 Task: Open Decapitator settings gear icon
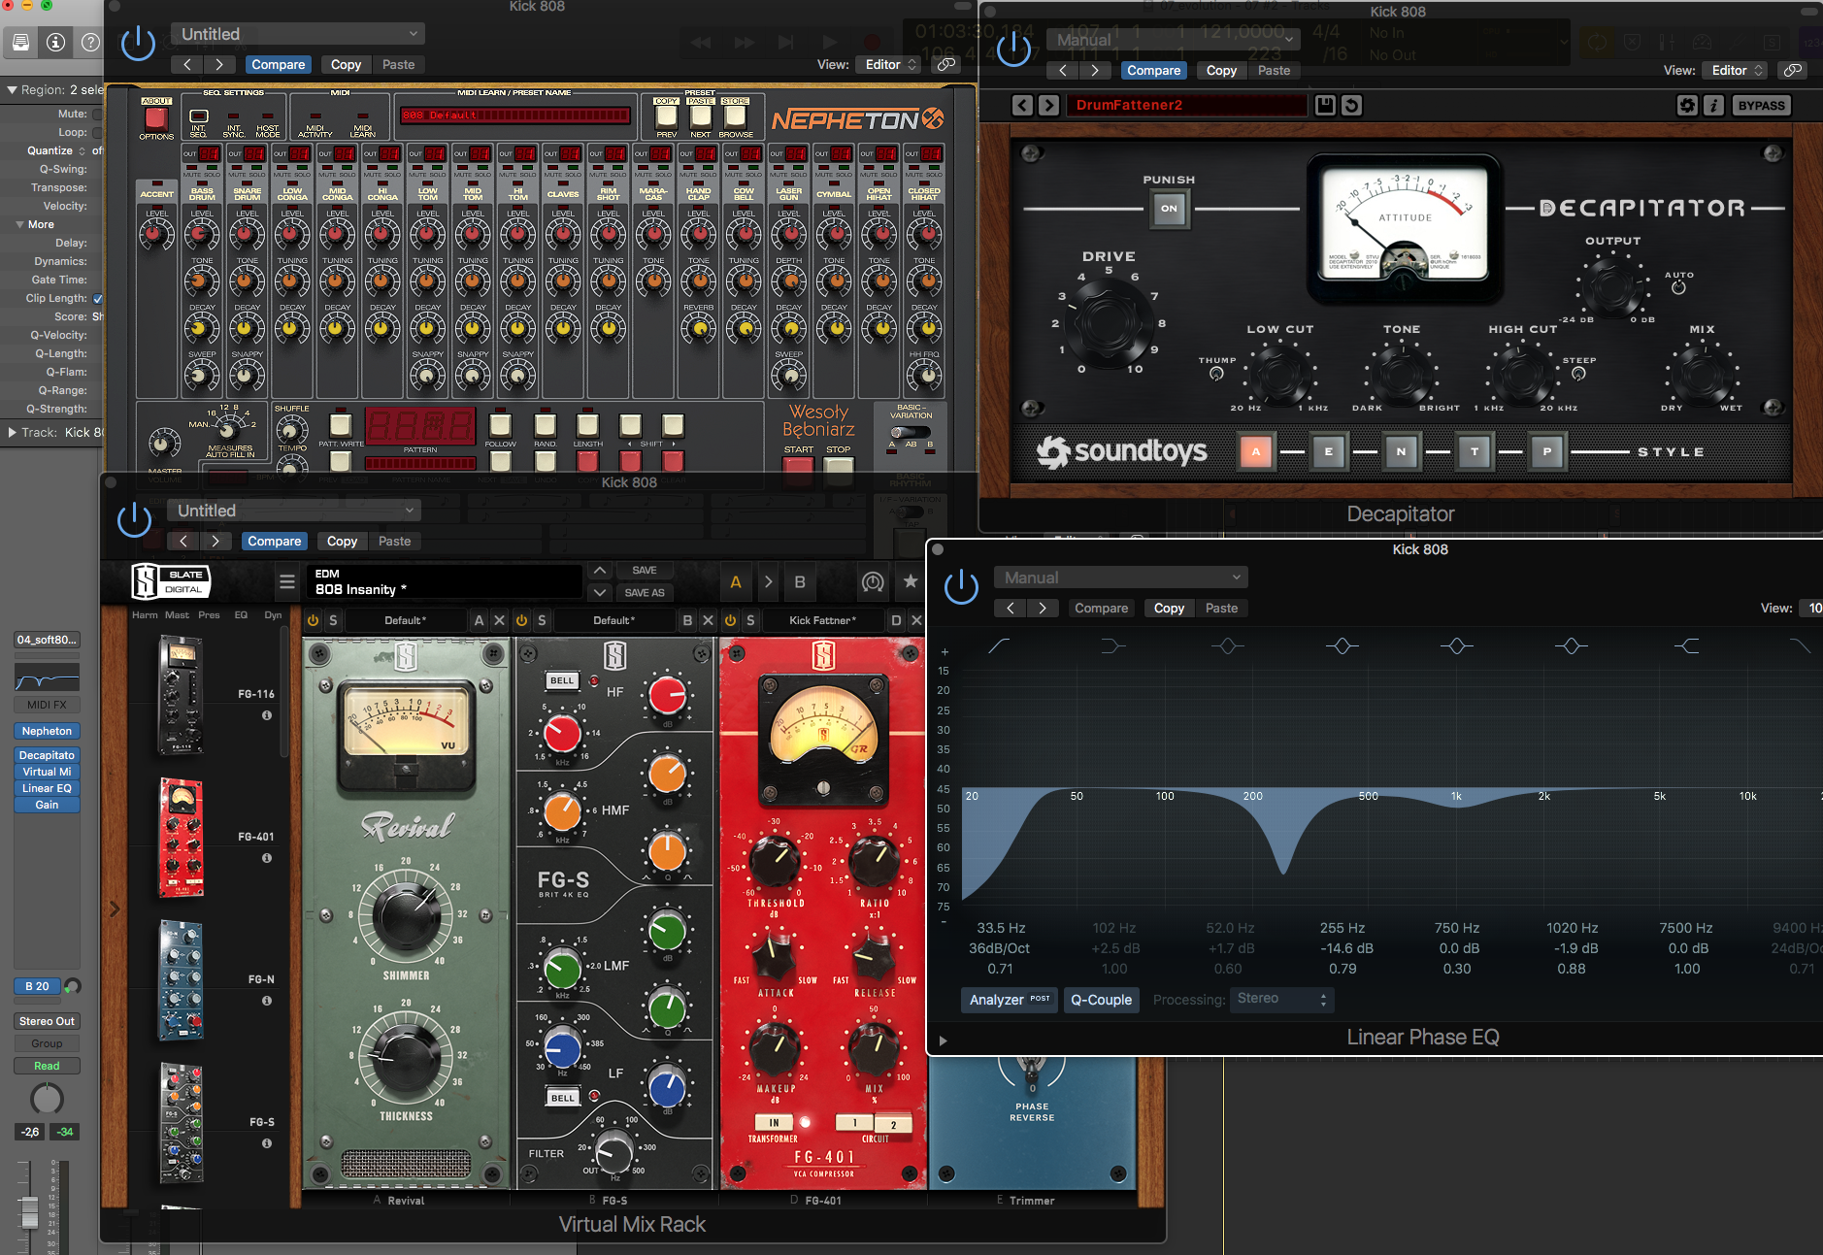(x=1687, y=105)
